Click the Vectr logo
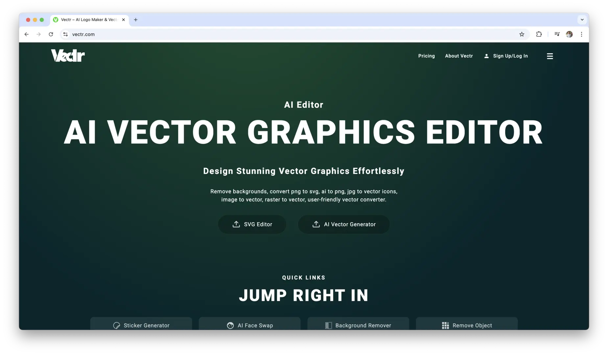Screen dimensions: 608x355 tap(68, 56)
